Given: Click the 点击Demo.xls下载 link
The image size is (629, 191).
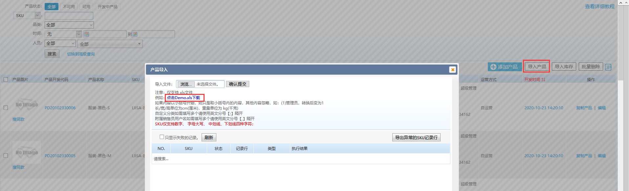Looking at the screenshot, I should click(x=183, y=97).
